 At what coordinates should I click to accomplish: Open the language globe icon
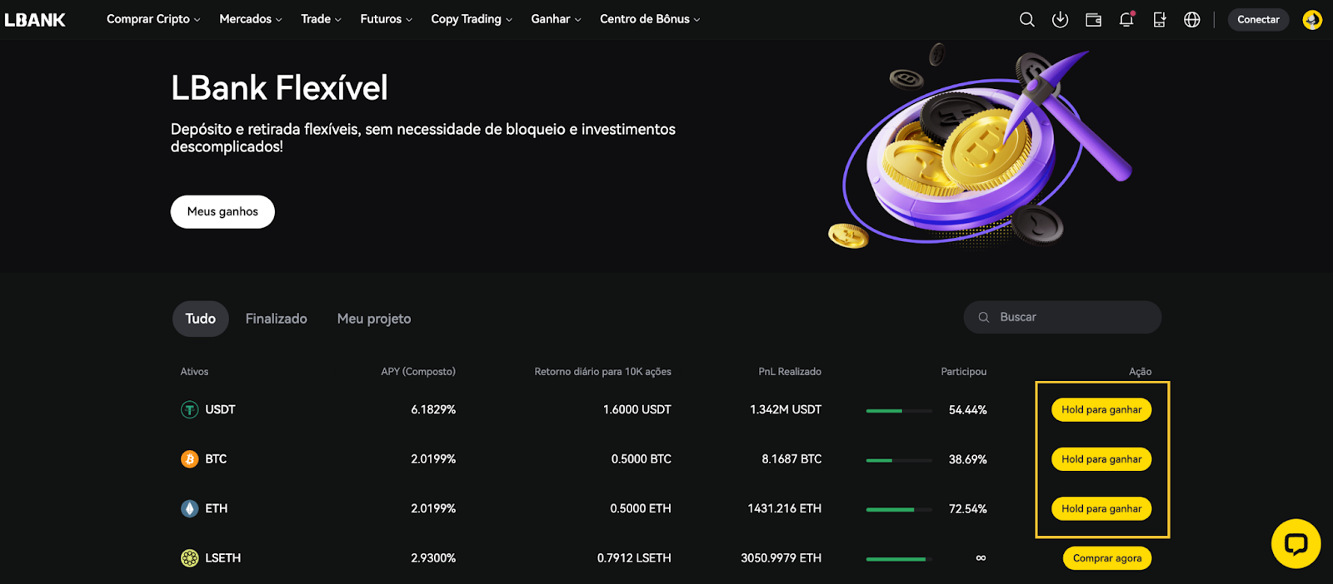pyautogui.click(x=1192, y=19)
